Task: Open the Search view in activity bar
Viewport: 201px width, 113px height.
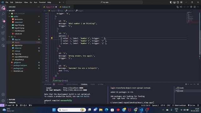Action: (x=3, y=14)
